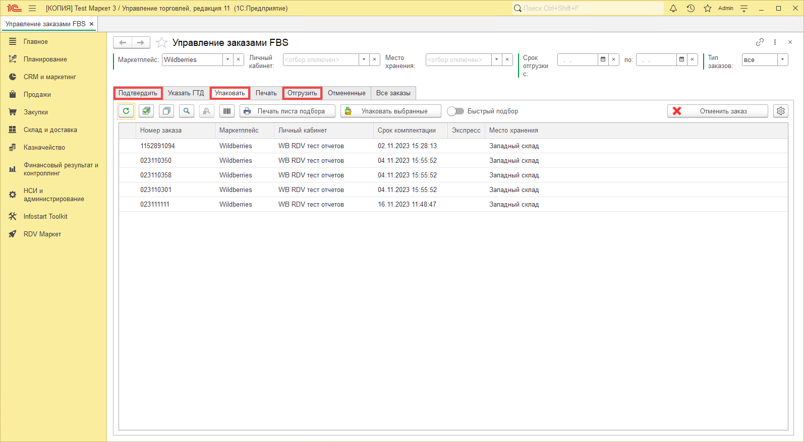Select order 023110350 row
804x442 pixels.
point(453,160)
